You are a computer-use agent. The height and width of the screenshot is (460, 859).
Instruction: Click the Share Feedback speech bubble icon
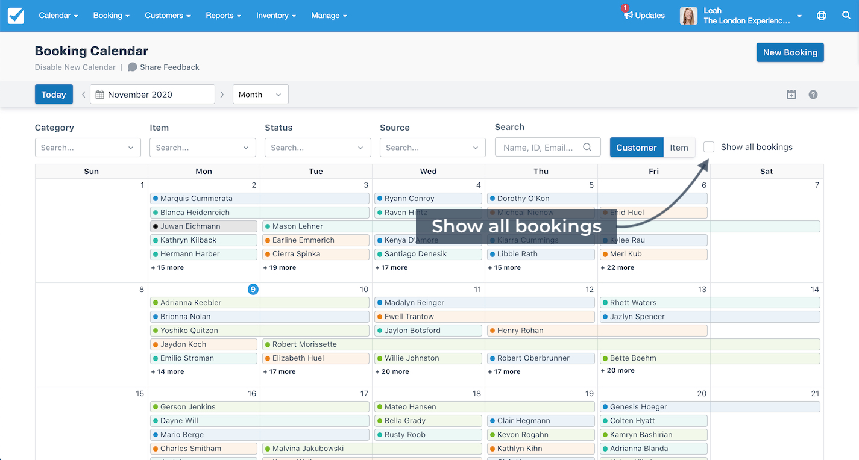[x=133, y=67]
